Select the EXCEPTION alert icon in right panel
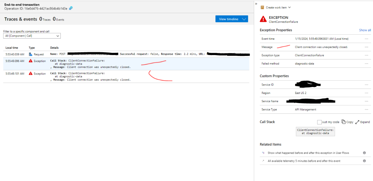This screenshot has width=373, height=181. (x=263, y=19)
